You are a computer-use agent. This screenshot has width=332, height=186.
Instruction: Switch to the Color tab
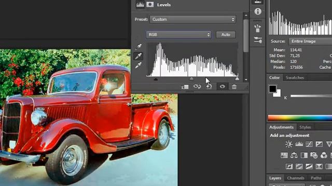(x=274, y=78)
